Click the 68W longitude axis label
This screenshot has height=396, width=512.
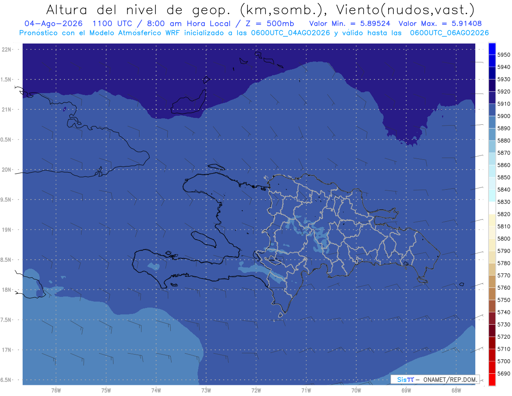(x=456, y=390)
